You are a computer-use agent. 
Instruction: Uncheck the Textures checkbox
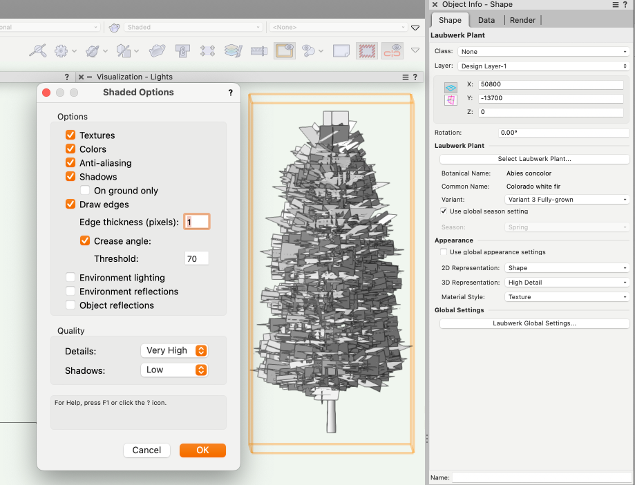[x=70, y=135]
